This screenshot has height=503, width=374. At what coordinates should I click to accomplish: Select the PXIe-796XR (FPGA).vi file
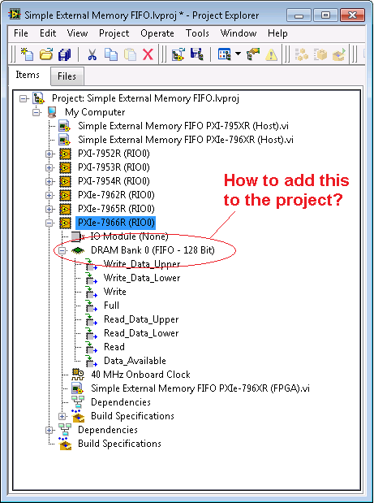200,388
